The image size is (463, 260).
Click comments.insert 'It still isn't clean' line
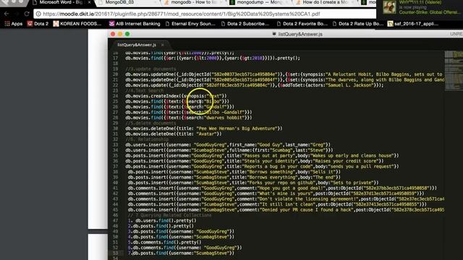277,204
